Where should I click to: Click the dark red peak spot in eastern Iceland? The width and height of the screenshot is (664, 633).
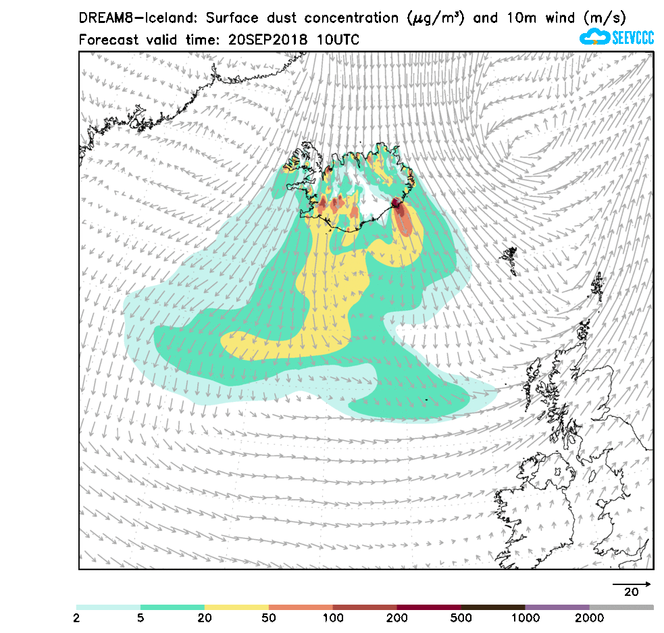point(396,203)
